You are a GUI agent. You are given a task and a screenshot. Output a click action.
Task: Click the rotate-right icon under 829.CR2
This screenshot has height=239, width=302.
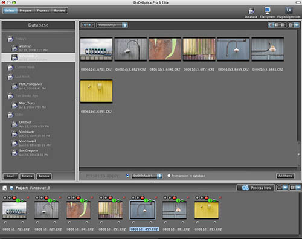[54, 222]
